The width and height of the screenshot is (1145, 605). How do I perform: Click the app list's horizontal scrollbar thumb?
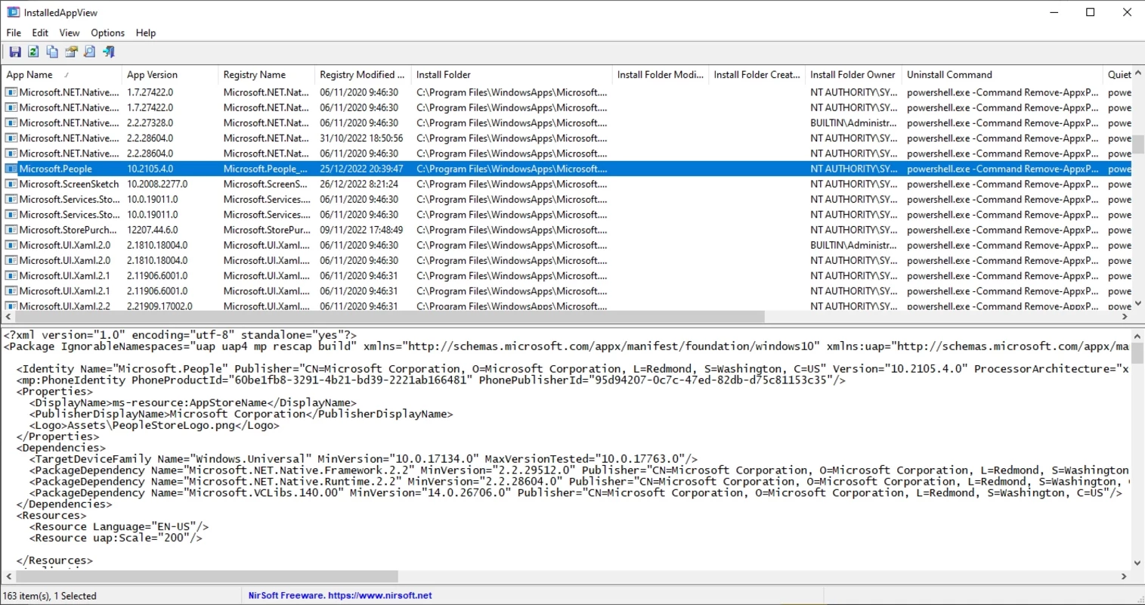pyautogui.click(x=390, y=317)
